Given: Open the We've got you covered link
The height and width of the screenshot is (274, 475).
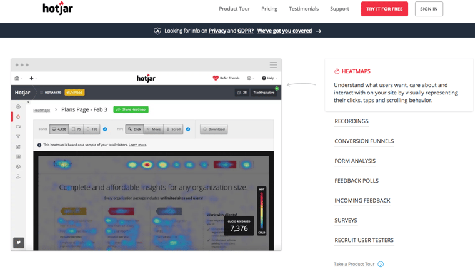Looking at the screenshot, I should 284,31.
